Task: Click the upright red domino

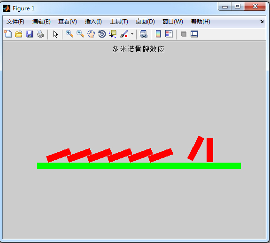Action: click(x=210, y=150)
